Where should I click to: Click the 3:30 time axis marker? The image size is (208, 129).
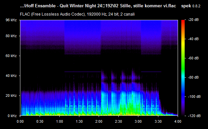tap(158, 121)
